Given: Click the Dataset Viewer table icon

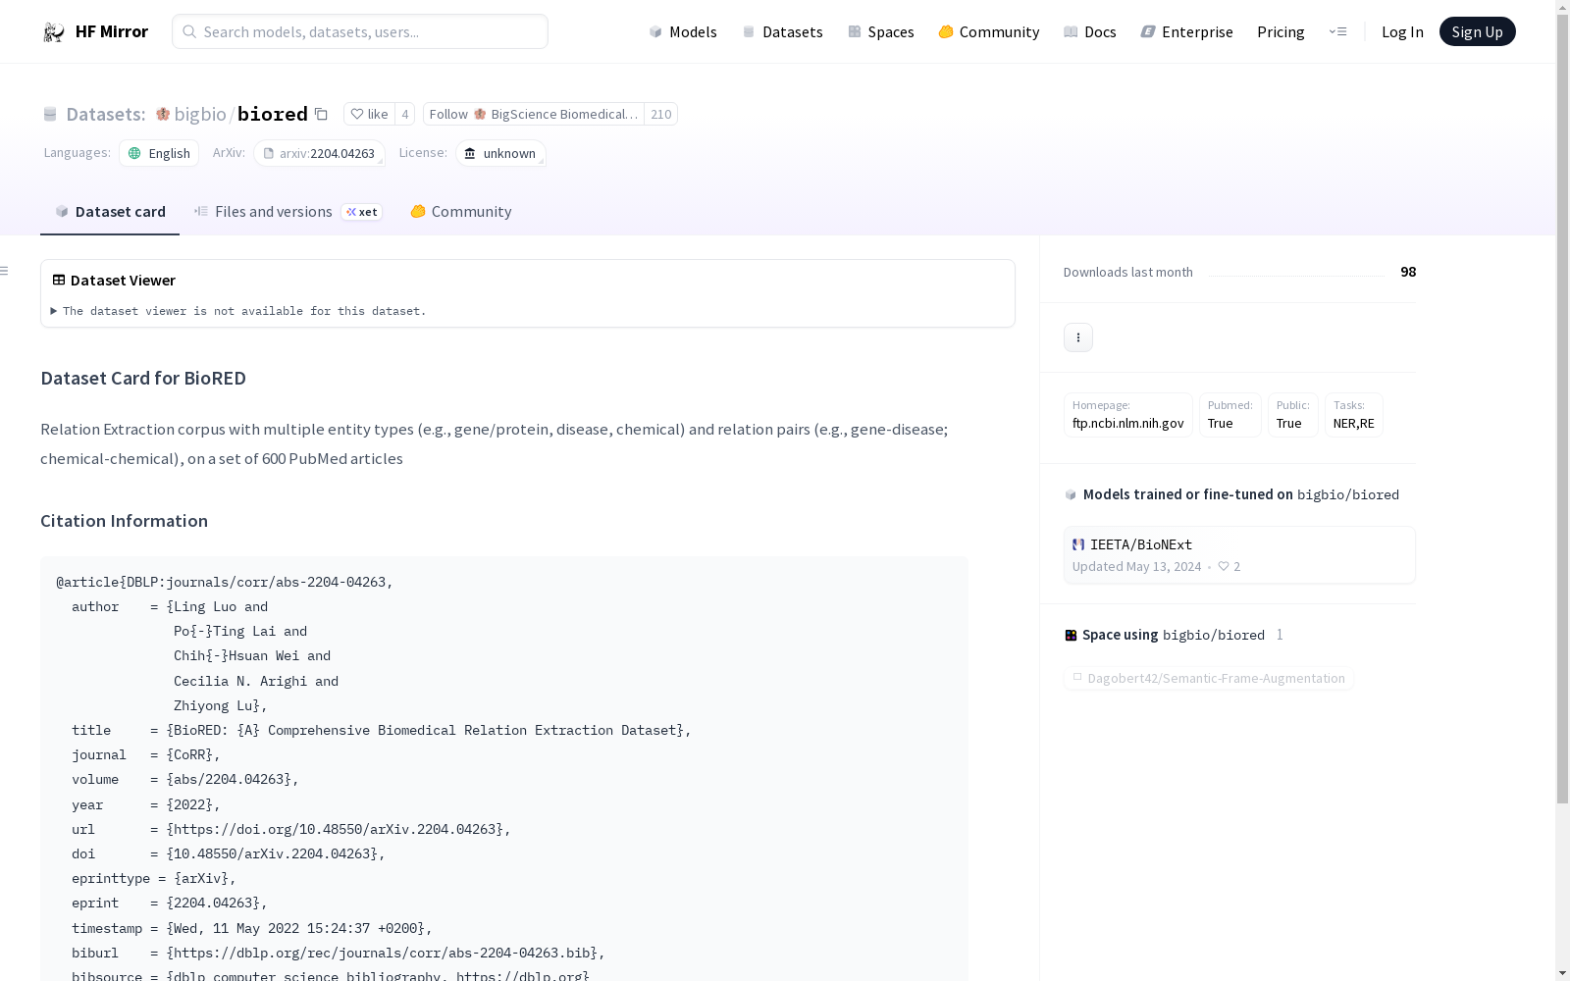Looking at the screenshot, I should [59, 280].
